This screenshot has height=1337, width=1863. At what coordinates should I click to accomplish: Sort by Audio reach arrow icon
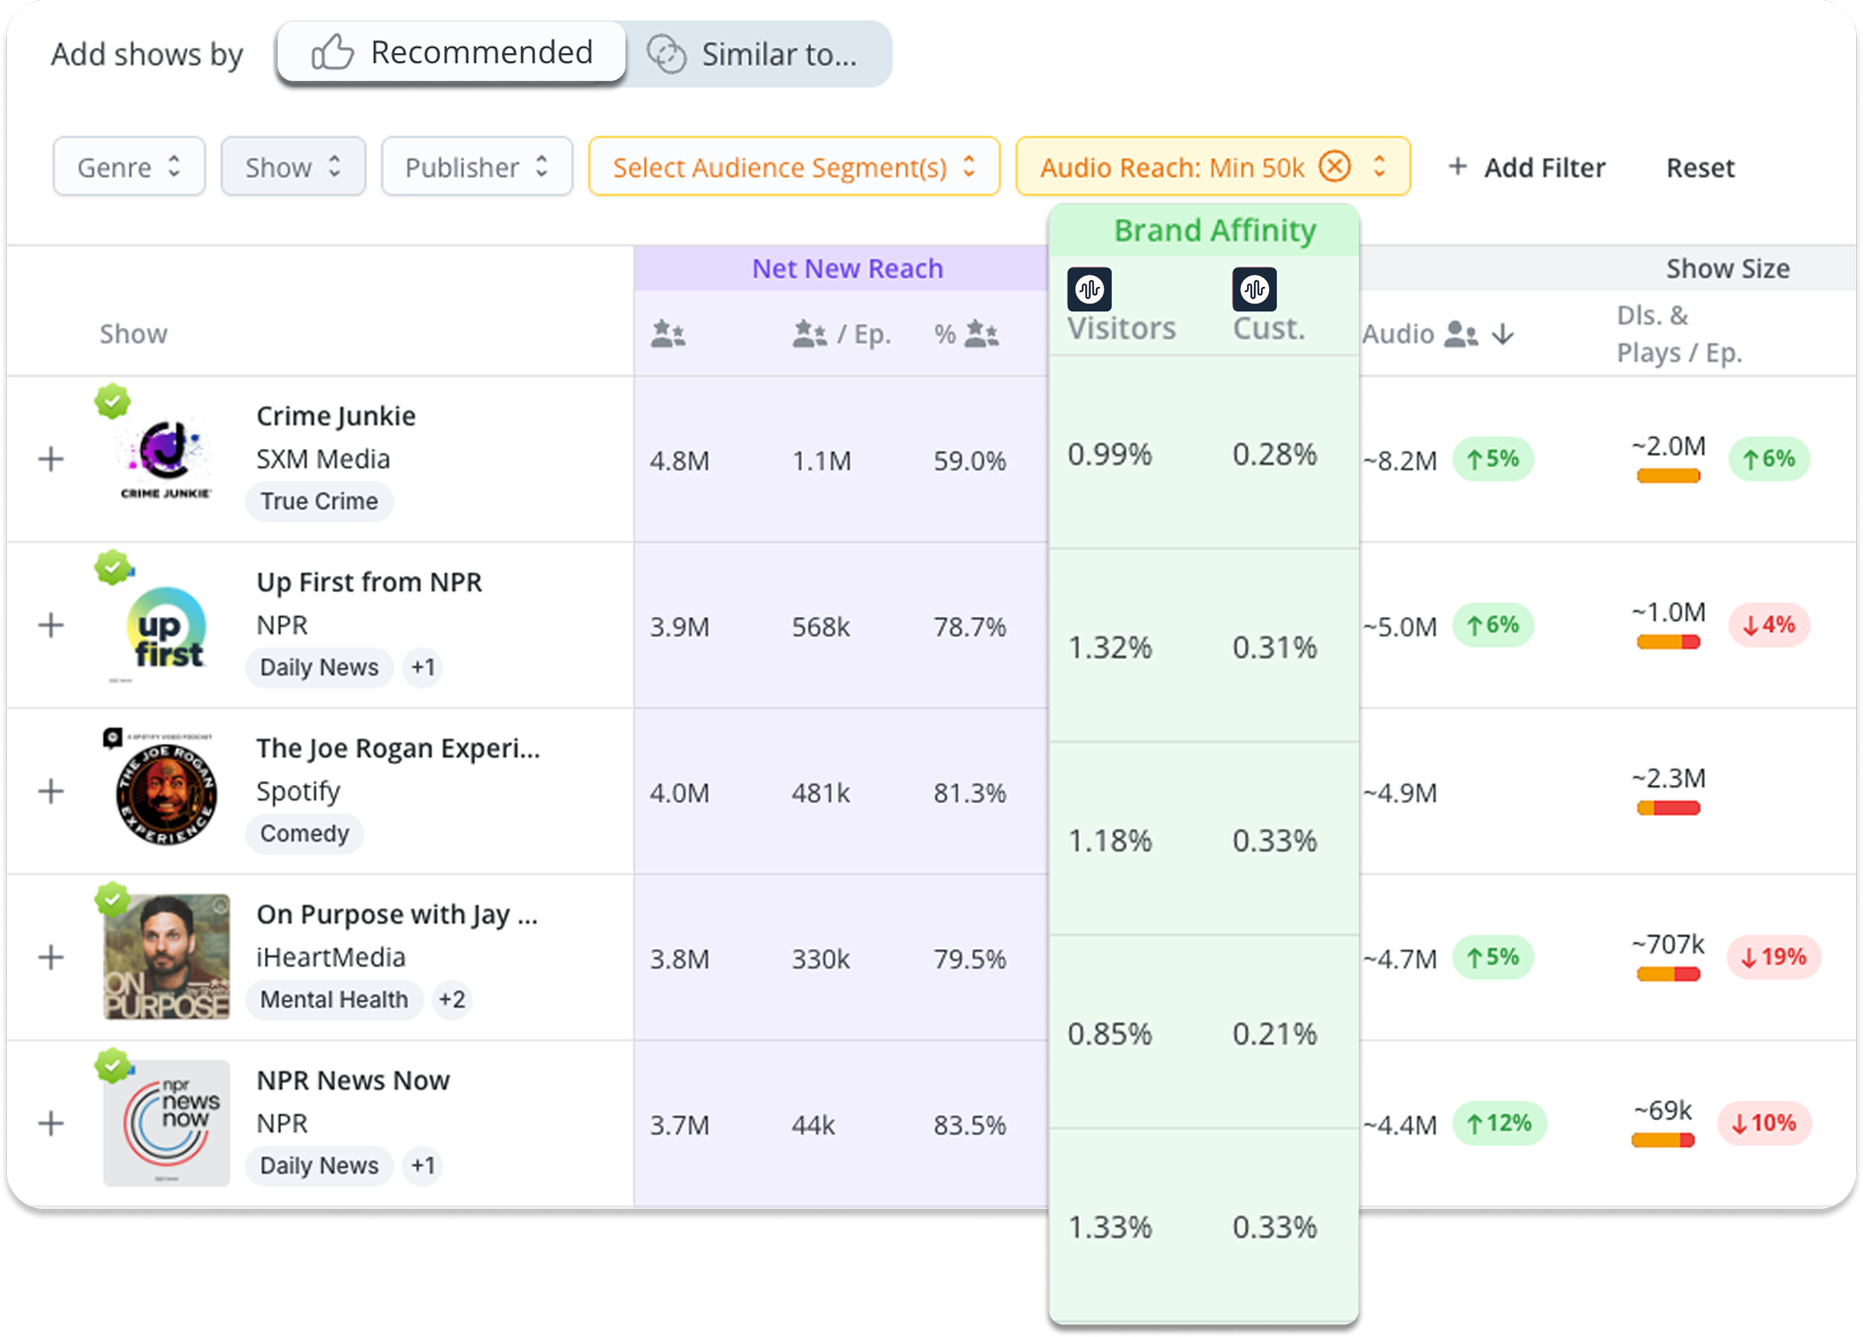[1502, 334]
